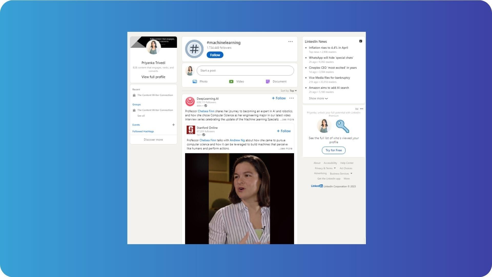Click the Stanford Online post globe visibility icon
Screen dimensions: 492x277
click(x=203, y=135)
